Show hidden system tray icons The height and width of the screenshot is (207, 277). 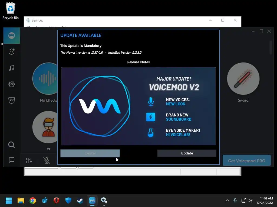coord(227,201)
